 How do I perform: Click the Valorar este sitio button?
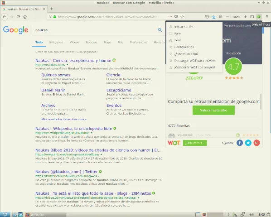point(213,110)
